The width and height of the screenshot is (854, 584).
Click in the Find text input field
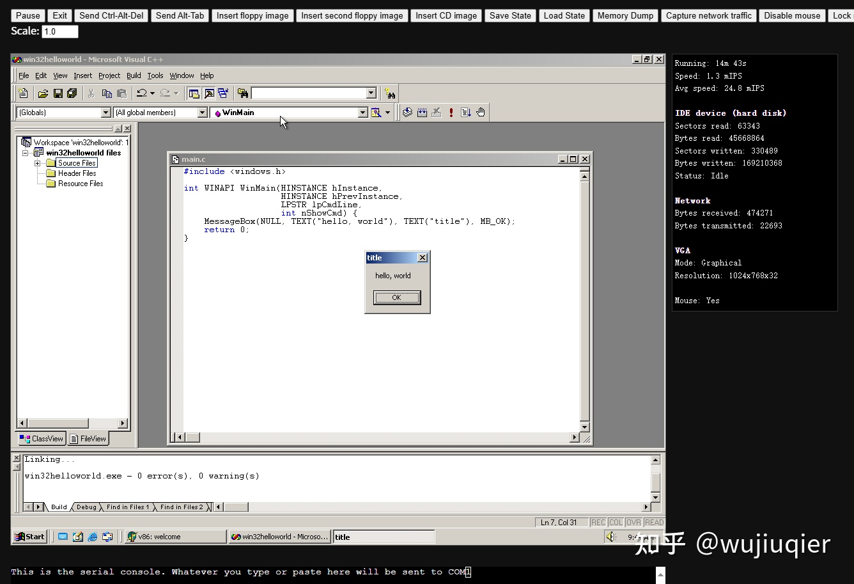tap(309, 93)
